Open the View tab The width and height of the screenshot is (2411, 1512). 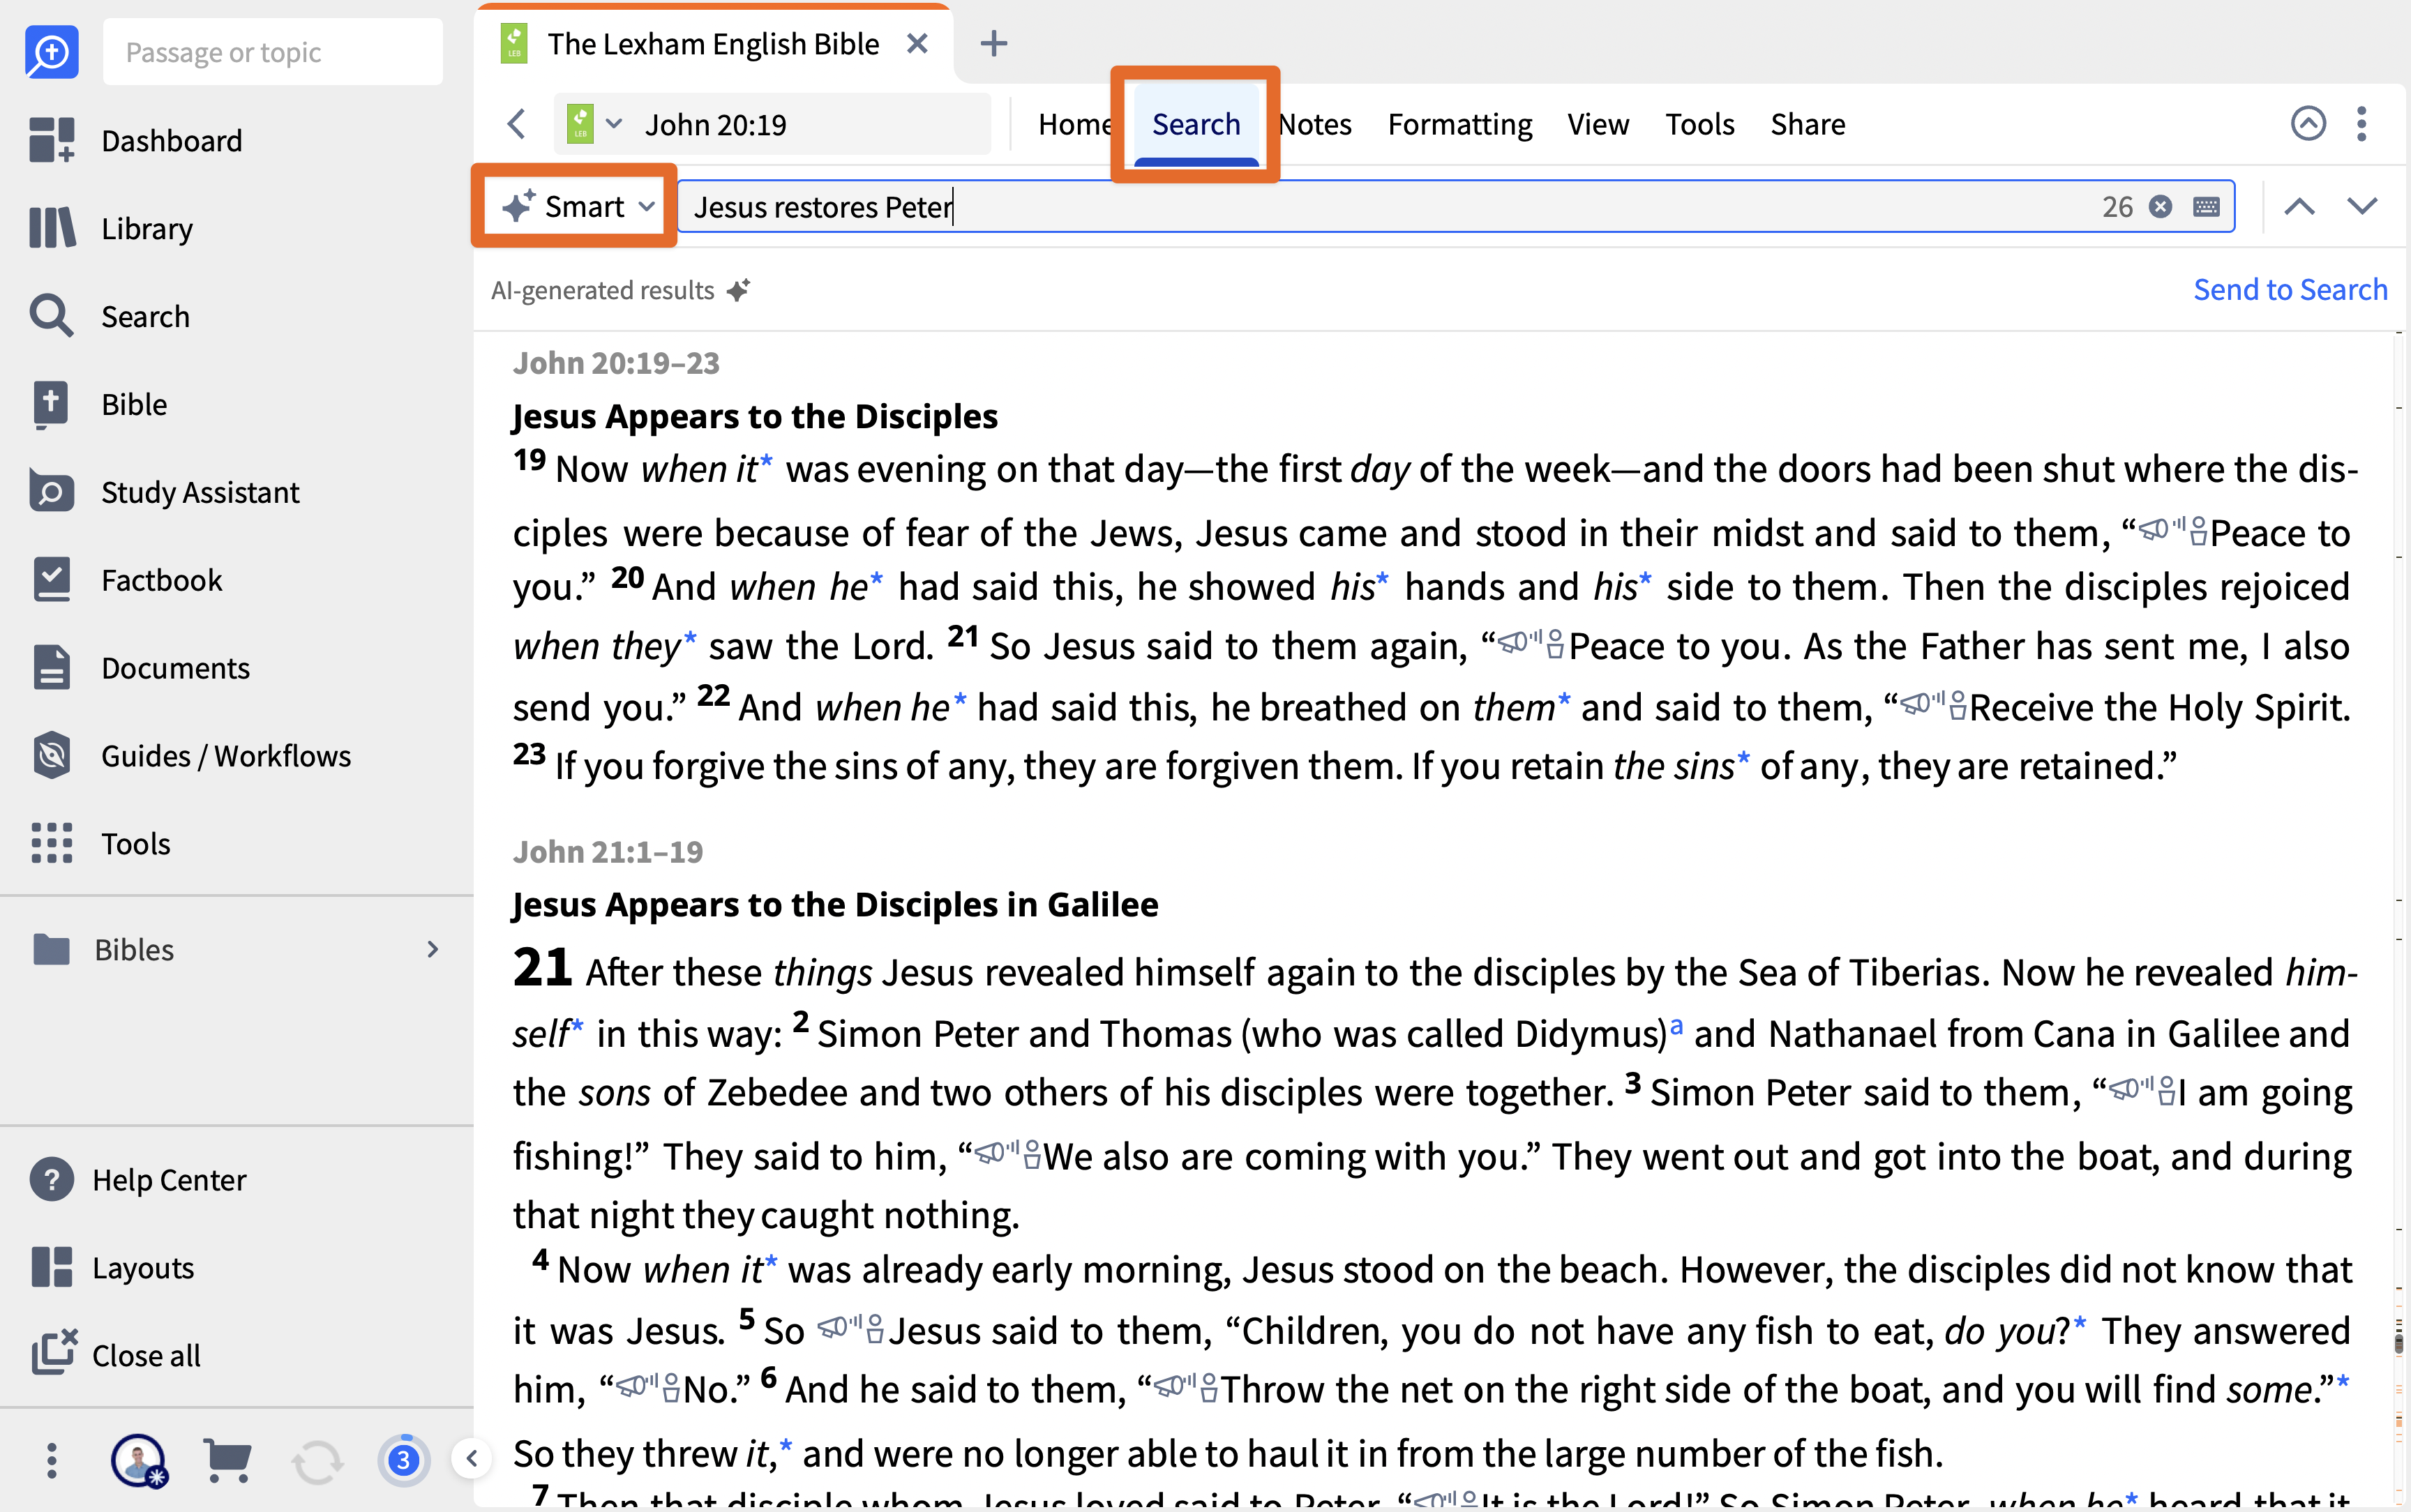1597,124
